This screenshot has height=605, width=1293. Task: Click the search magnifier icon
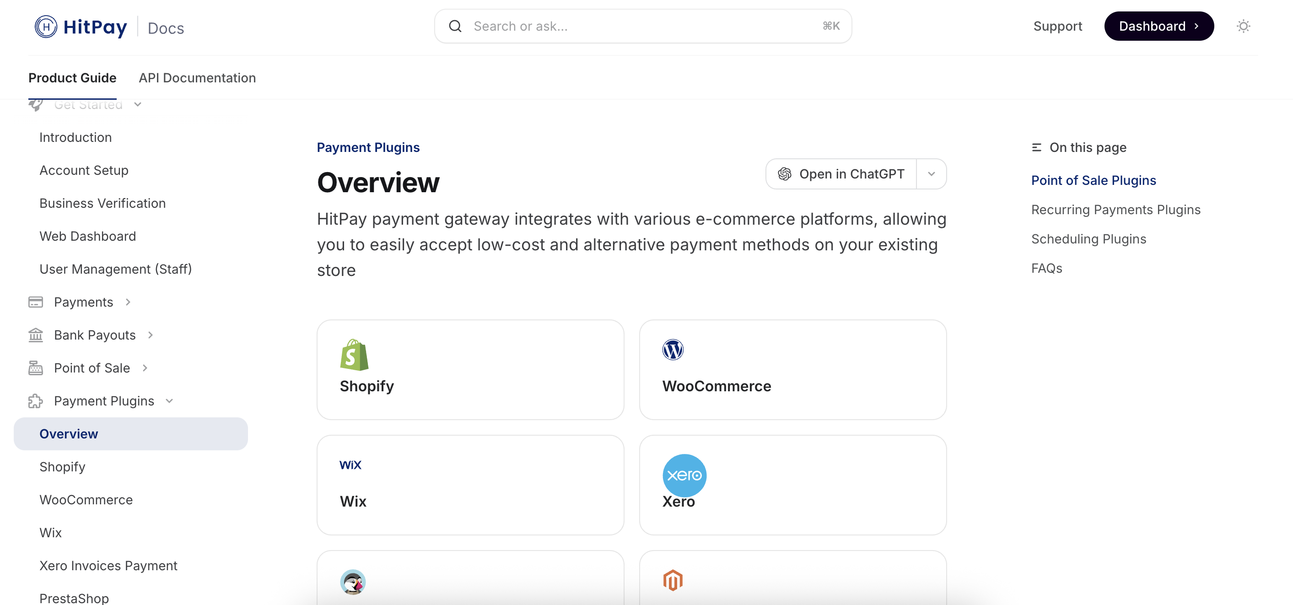click(455, 26)
